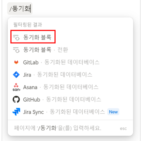Screen dimensions: 141x141
Task: Click the 전환 label of the second result
Action: [x=63, y=50]
